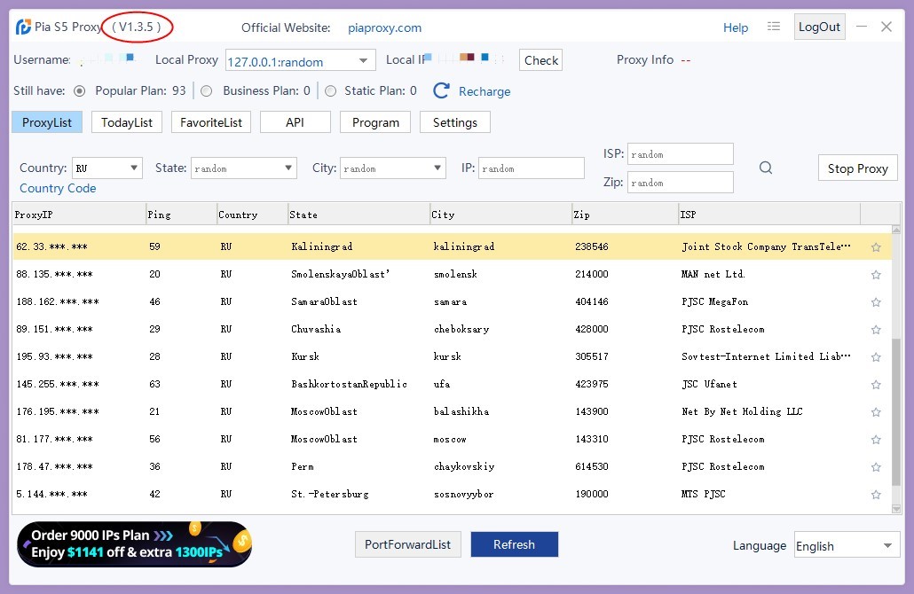Image resolution: width=914 pixels, height=594 pixels.
Task: Click the Recharge link
Action: coord(485,91)
